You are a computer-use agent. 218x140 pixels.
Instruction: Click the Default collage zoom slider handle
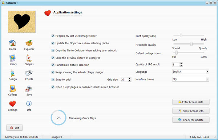coord(176,52)
